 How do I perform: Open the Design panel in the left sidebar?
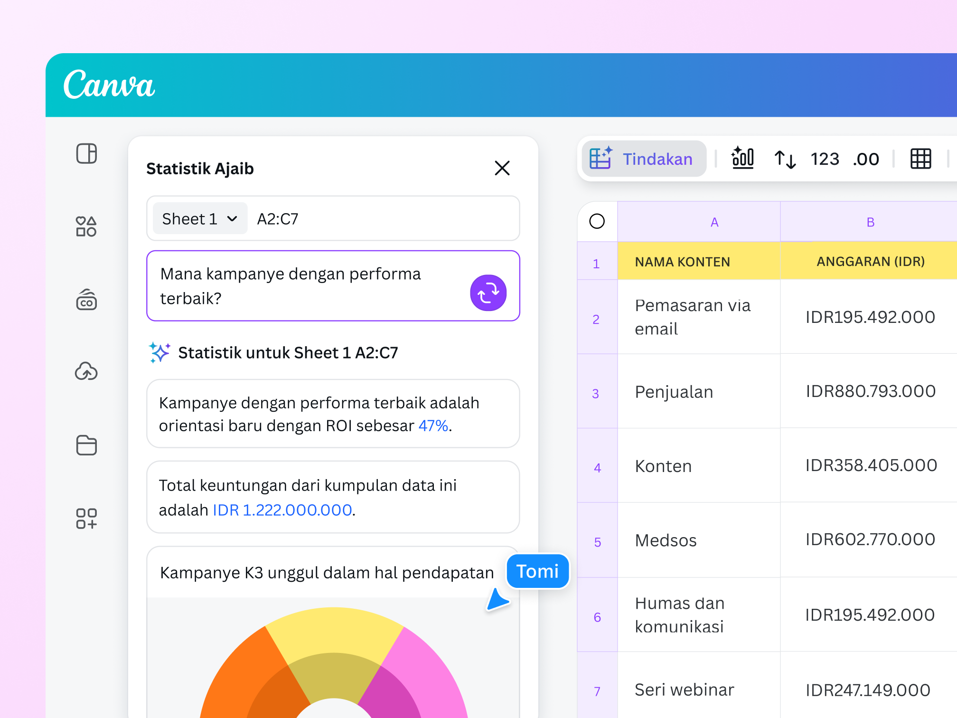point(86,154)
